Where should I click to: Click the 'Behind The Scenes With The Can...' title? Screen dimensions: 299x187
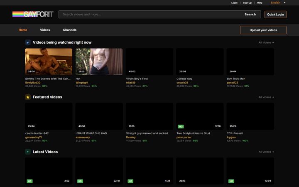point(48,79)
